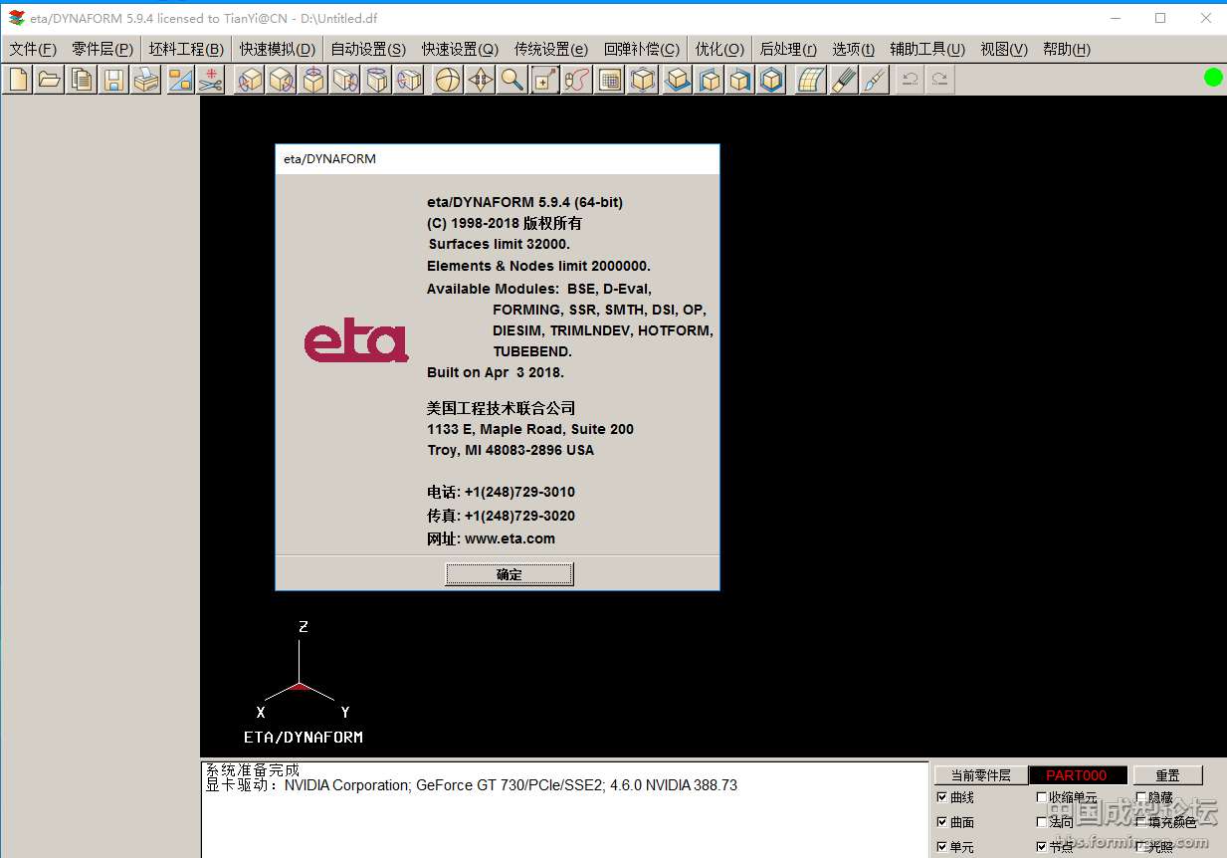Select the fourth cube rotation icon
Image resolution: width=1227 pixels, height=858 pixels.
coord(346,80)
